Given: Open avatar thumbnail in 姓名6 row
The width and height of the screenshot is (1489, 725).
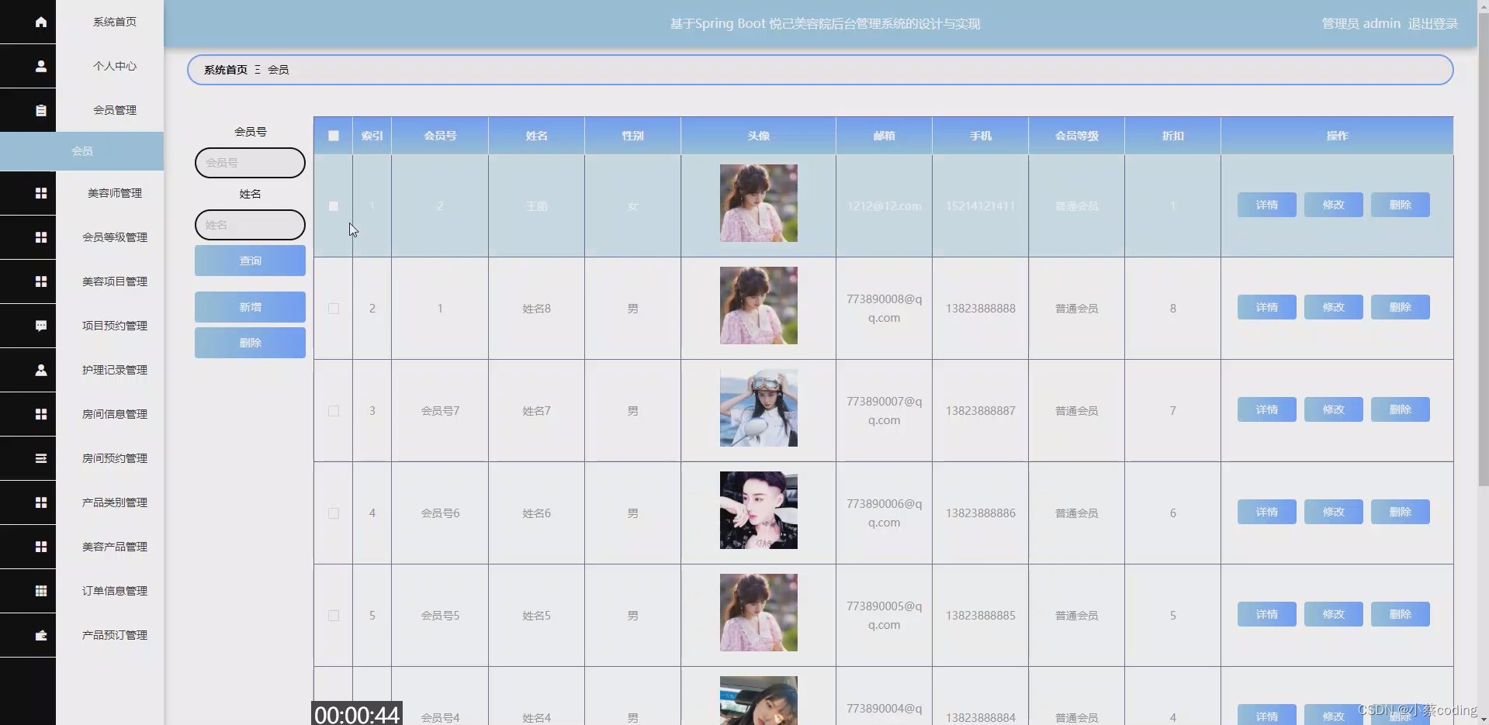Looking at the screenshot, I should point(759,510).
